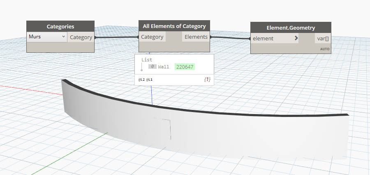Click the Wall item in list

tap(164, 67)
